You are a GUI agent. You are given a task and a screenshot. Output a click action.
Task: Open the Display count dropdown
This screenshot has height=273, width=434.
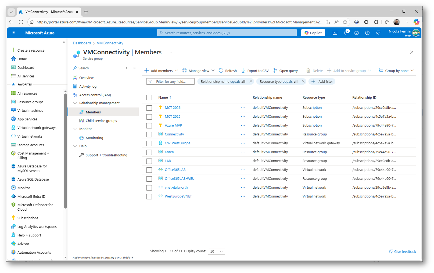(216, 251)
